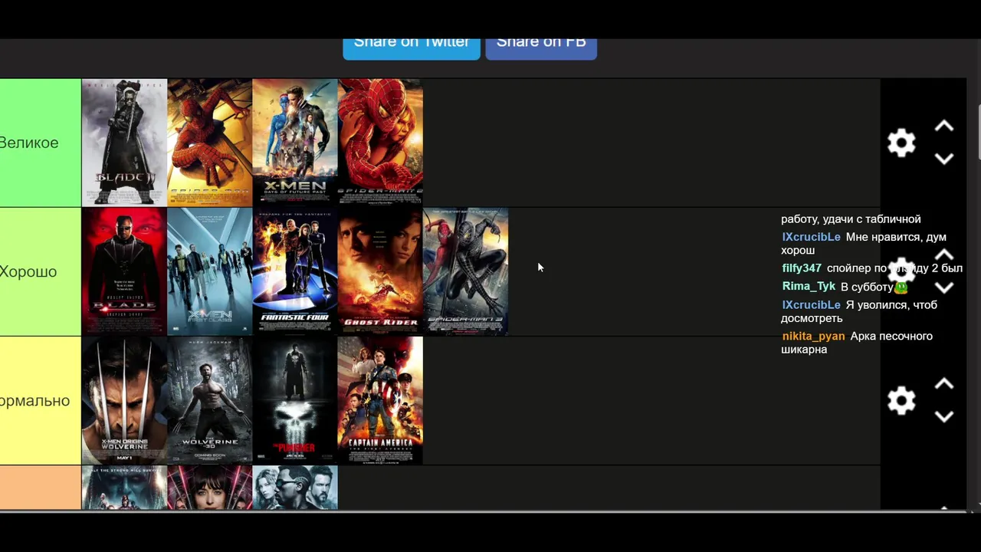Pick the Fantastic Four poster
Viewport: 981px width, 552px height.
295,271
